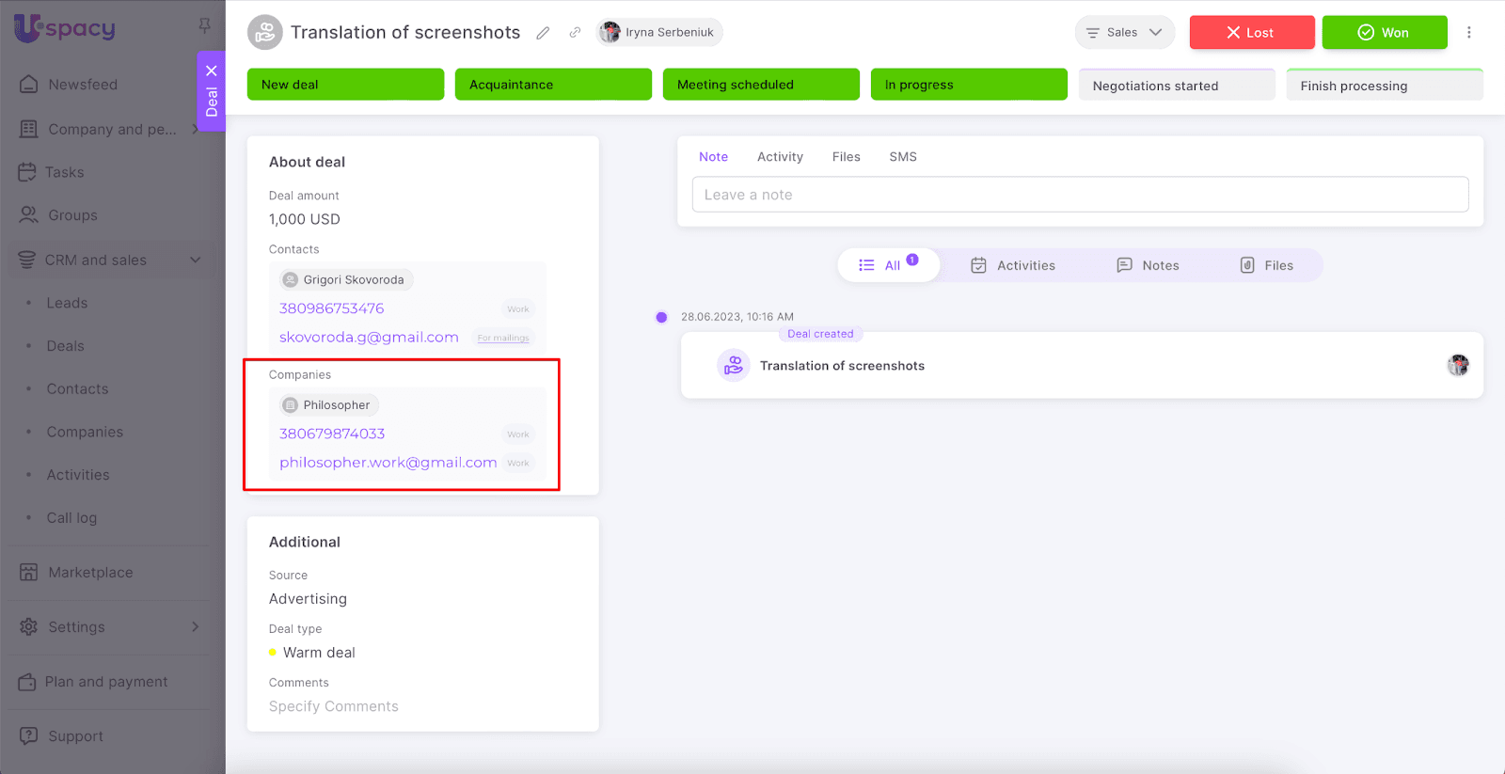1505x774 pixels.
Task: Go to Marketplace in the sidebar
Action: click(x=90, y=573)
